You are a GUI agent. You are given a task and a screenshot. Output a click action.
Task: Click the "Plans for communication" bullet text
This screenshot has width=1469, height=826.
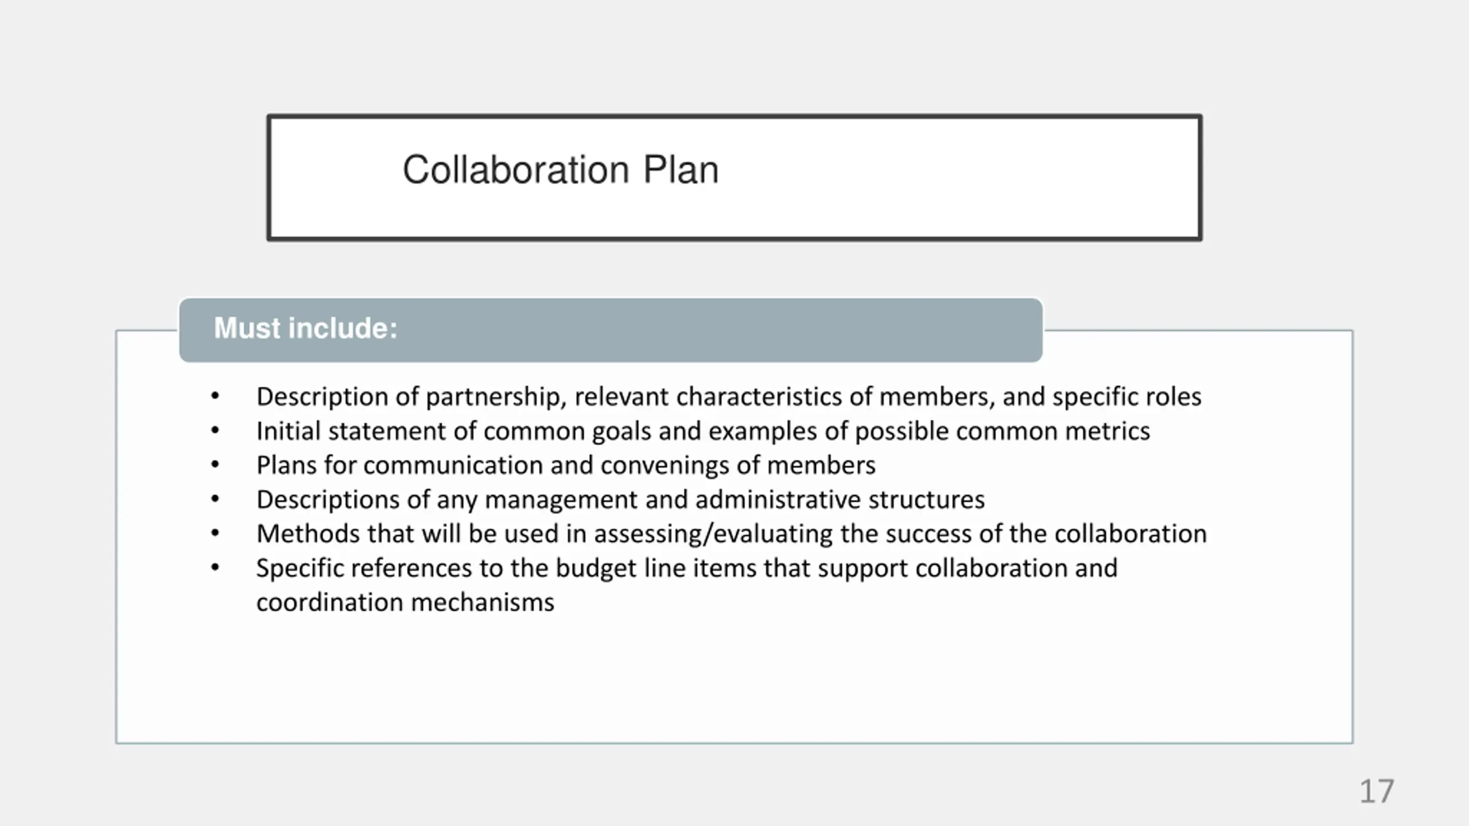tap(565, 465)
